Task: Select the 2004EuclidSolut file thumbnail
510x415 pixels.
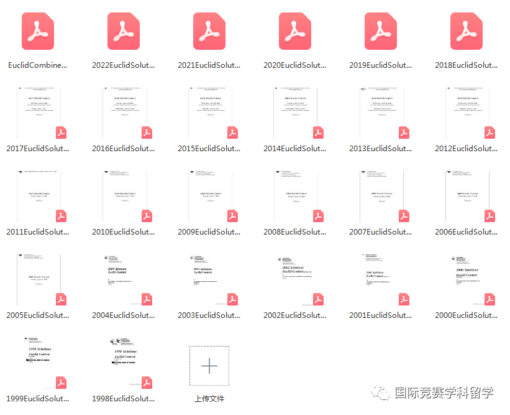Action: (x=125, y=280)
